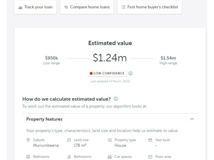
Task: Open info icon beside Low Confidence badge
Action: coord(131,73)
